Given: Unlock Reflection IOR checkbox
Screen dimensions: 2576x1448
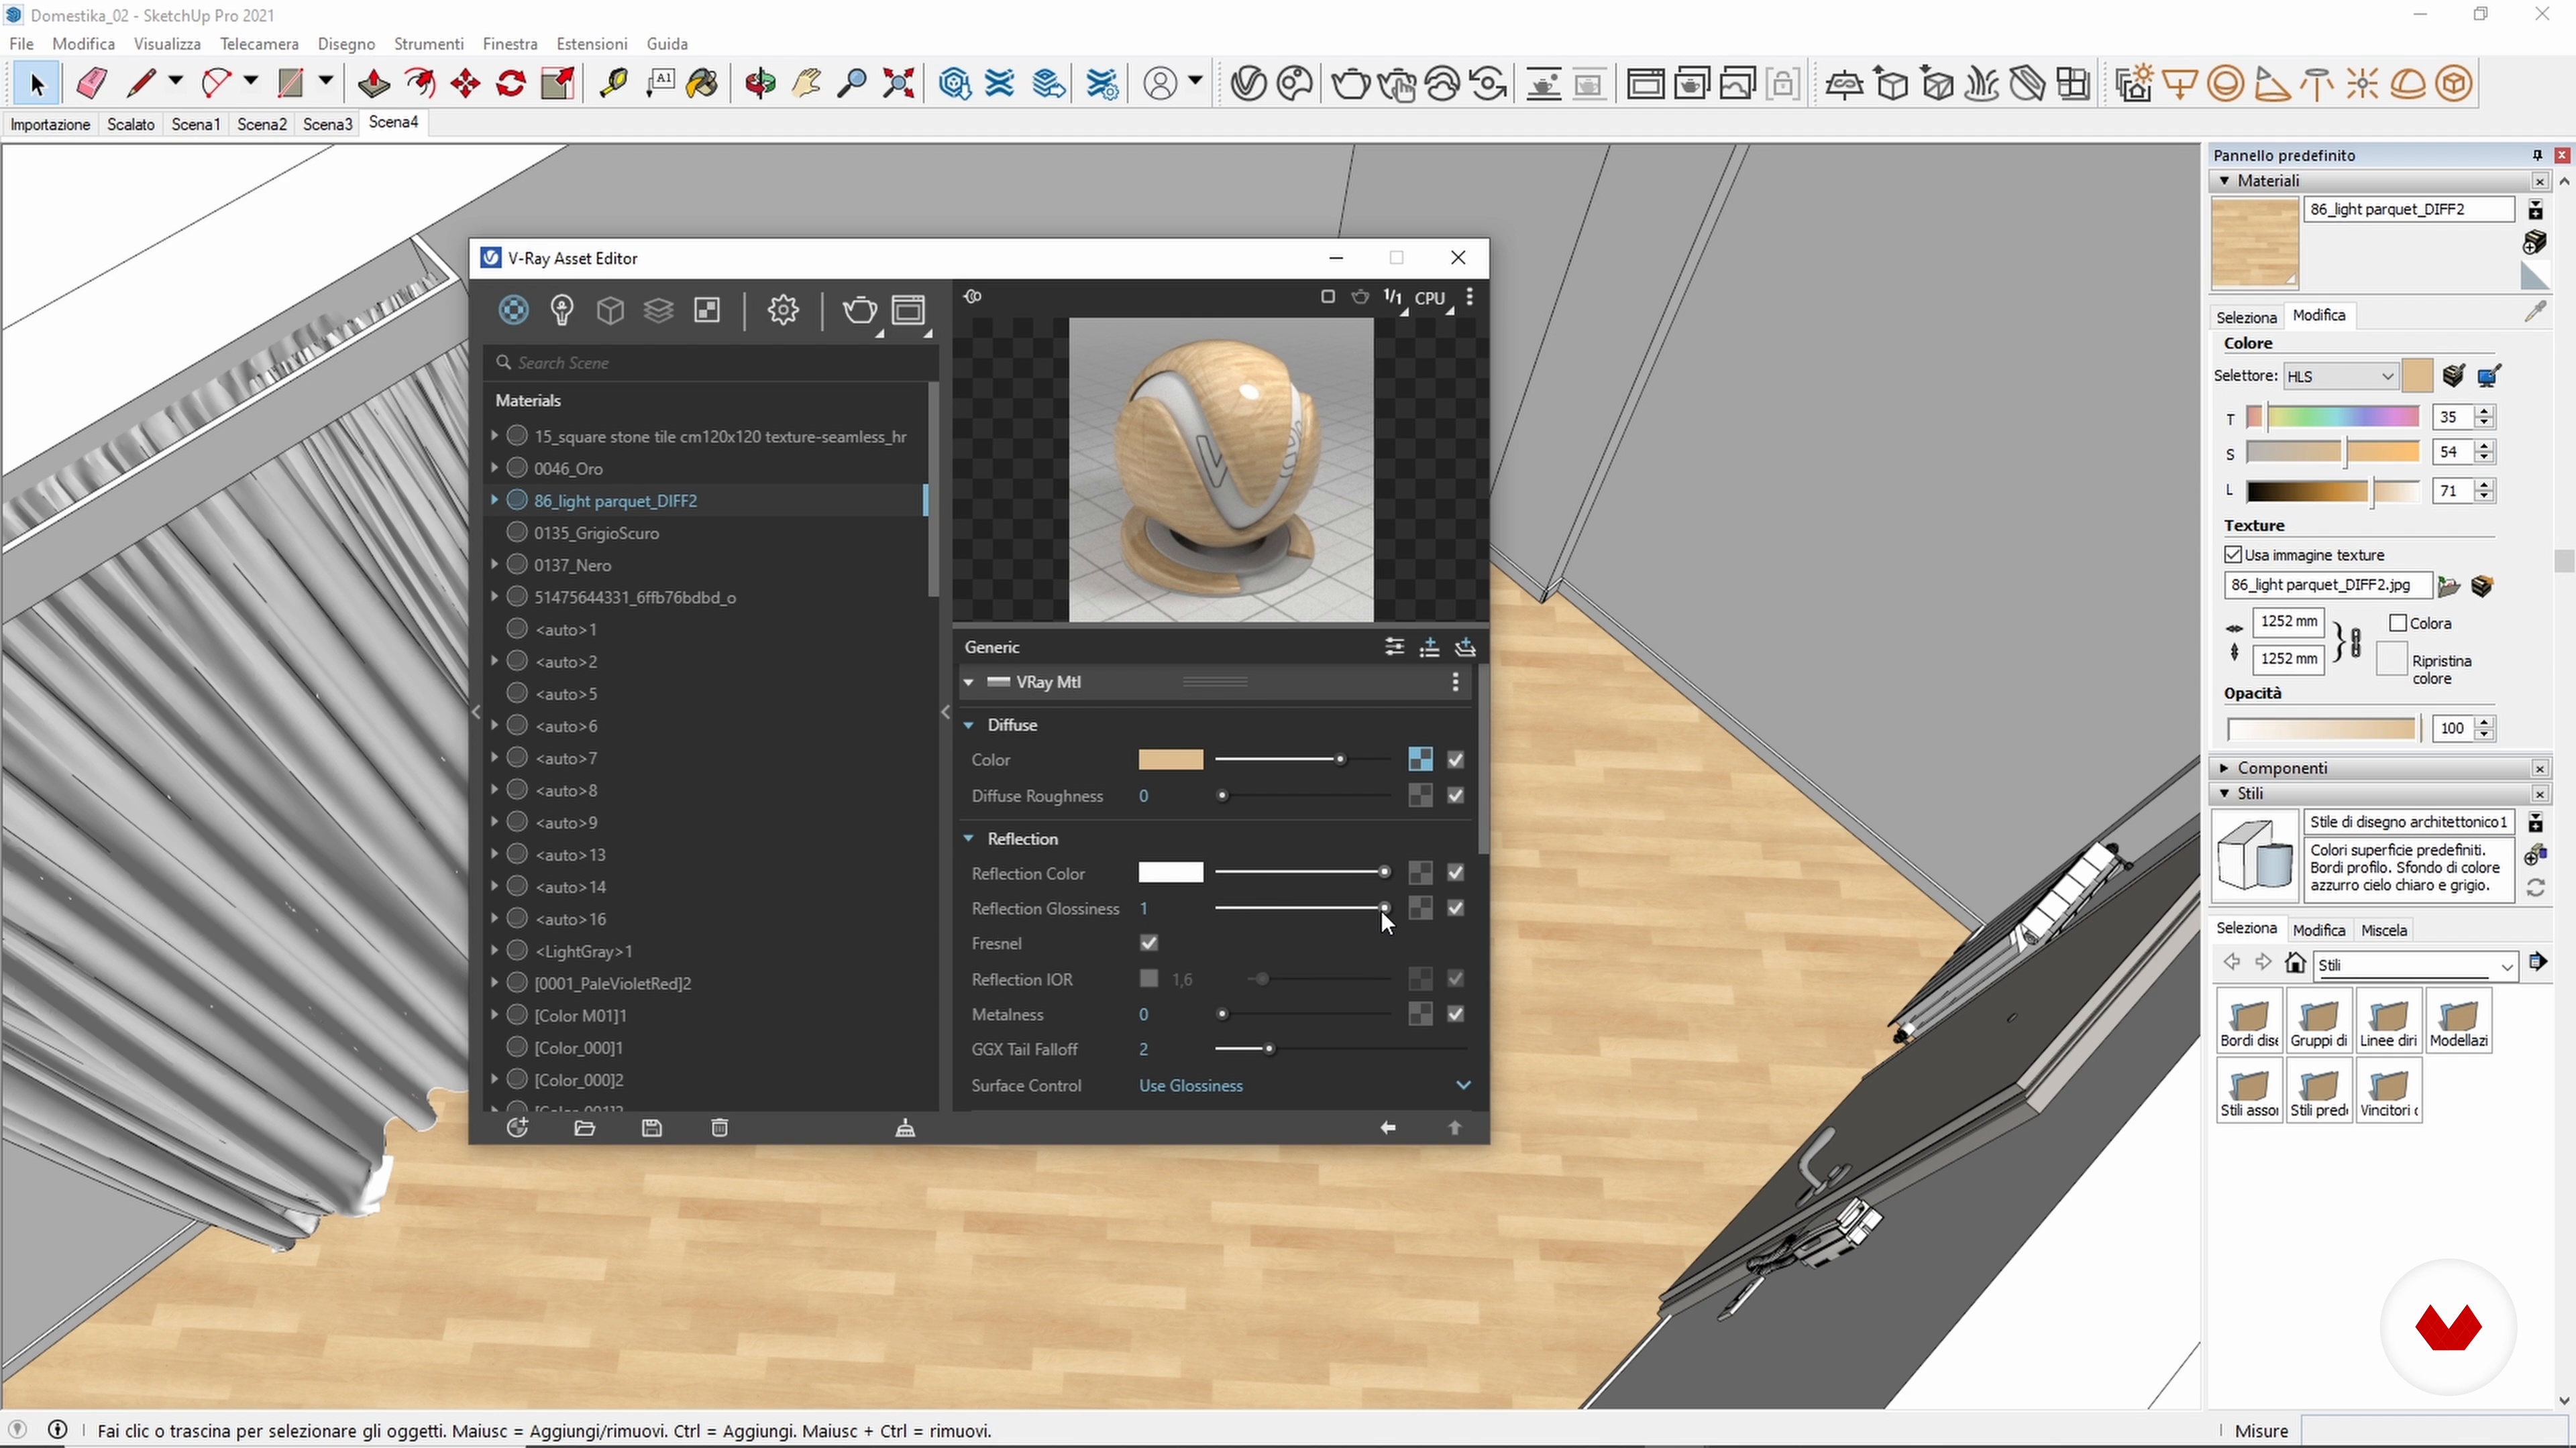Looking at the screenshot, I should pos(1149,979).
